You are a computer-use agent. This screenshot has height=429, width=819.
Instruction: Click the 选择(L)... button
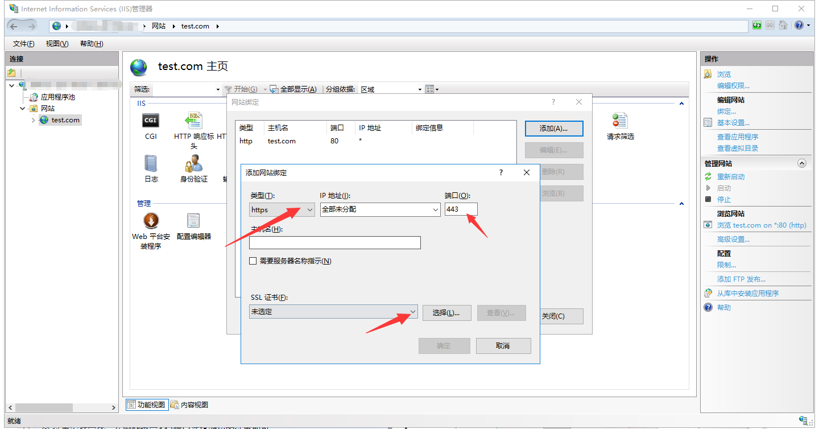coord(446,312)
